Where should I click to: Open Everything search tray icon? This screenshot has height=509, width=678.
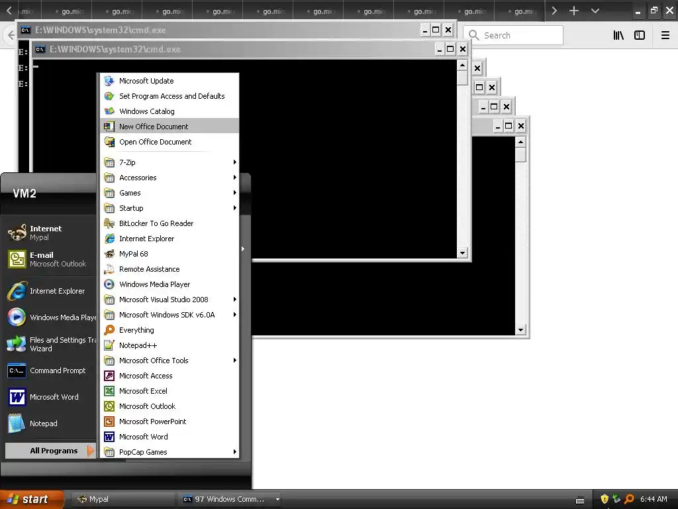629,499
